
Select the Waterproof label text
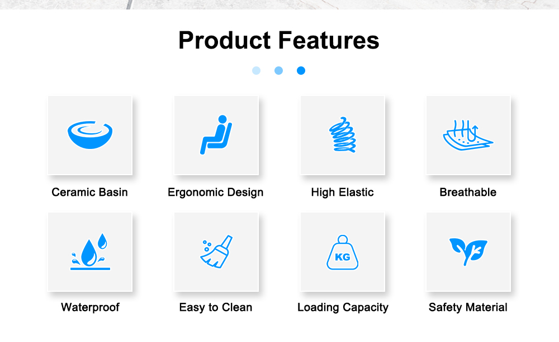click(x=90, y=307)
